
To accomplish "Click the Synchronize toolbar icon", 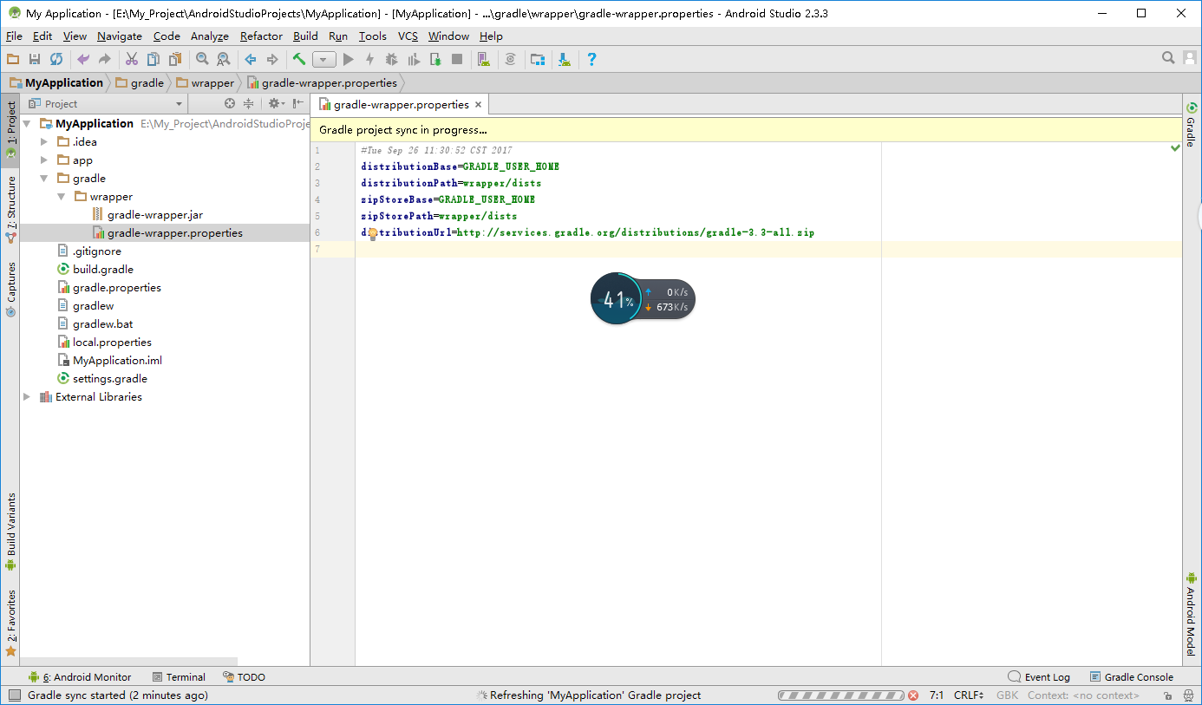I will click(56, 59).
